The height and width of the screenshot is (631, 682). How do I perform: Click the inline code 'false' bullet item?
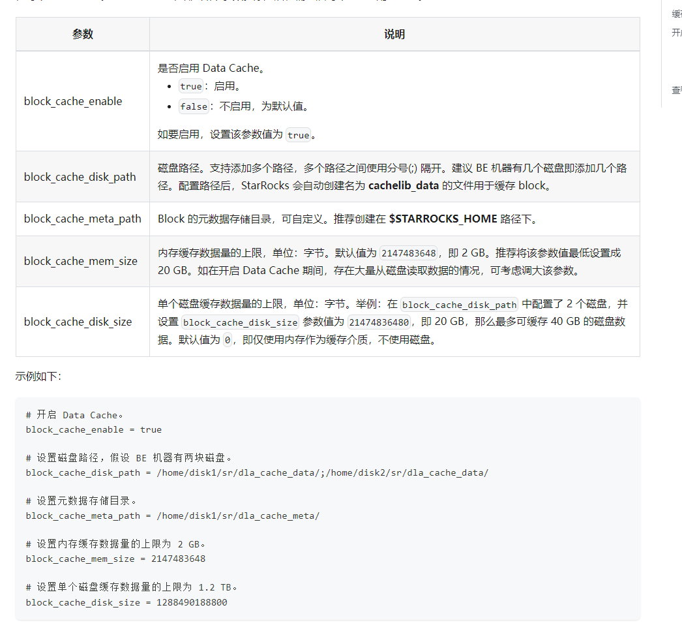pos(194,106)
